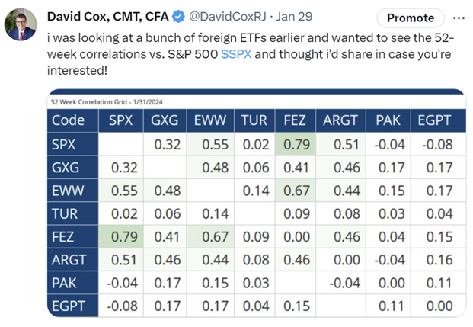Select the PAK row label
The image size is (473, 327).
click(x=64, y=284)
